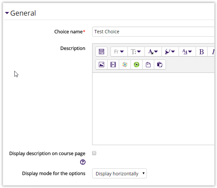Screen dimensions: 217x188
Task: Click the Choice name label
Action: click(68, 32)
